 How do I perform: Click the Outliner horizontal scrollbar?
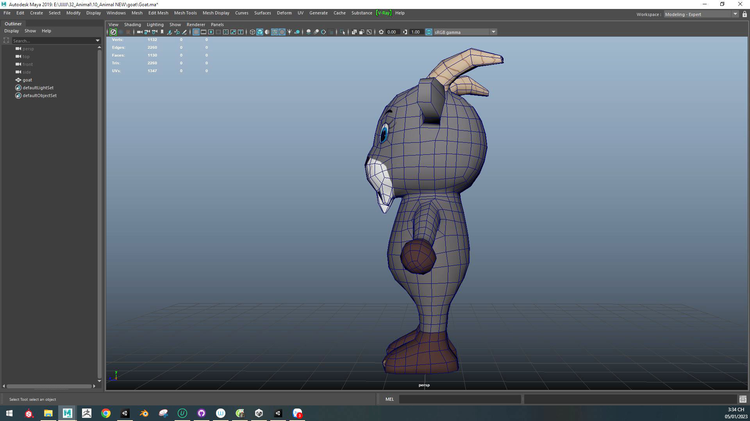click(x=49, y=386)
